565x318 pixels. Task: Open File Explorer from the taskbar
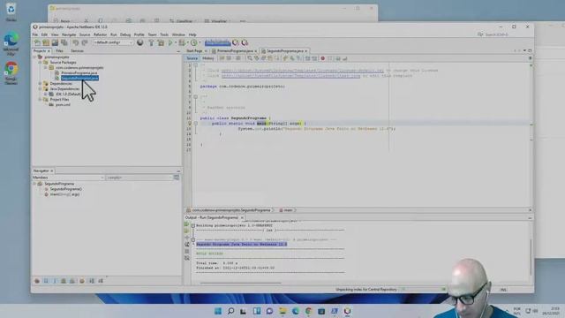coord(282,311)
